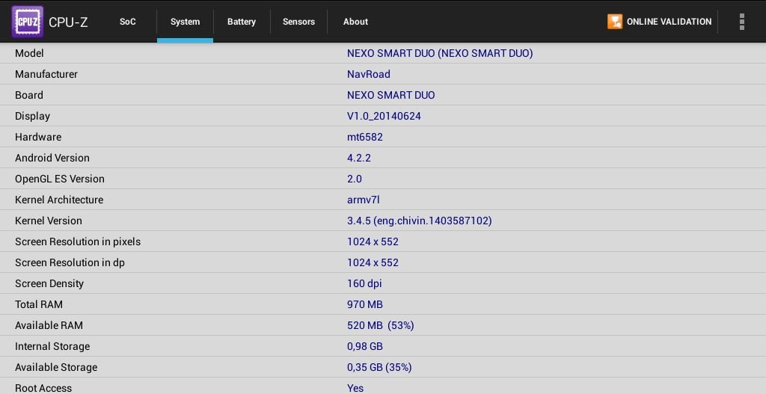This screenshot has height=394, width=766.
Task: Click the Yes root access value
Action: click(355, 388)
